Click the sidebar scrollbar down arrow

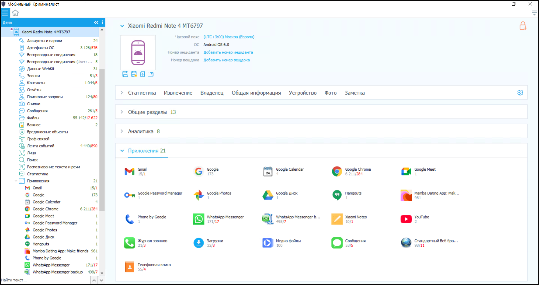(102, 273)
